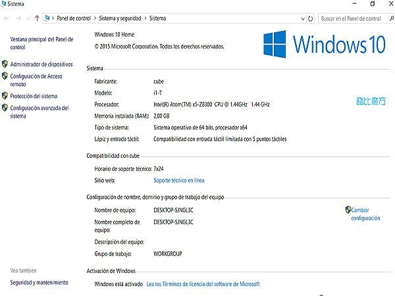Select Sistema y seguridad breadcrumb

pos(120,18)
